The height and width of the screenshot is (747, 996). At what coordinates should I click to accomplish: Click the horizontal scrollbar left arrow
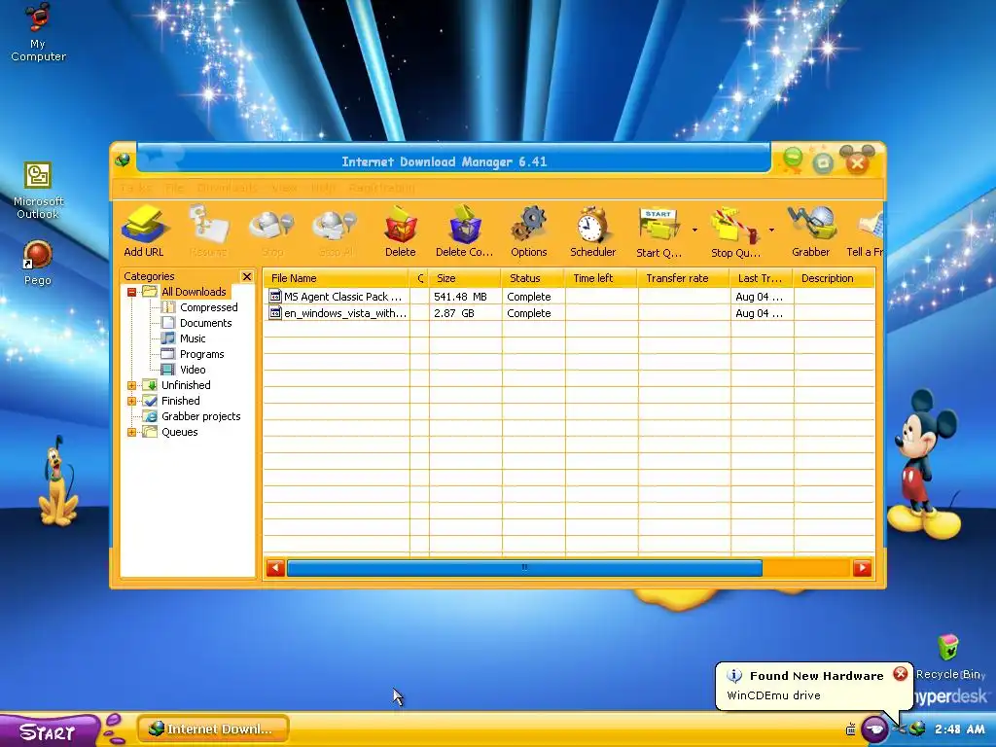[275, 568]
